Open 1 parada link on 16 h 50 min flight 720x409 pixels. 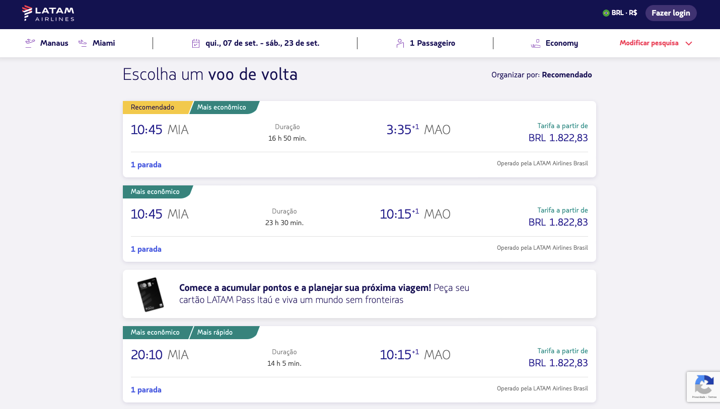(146, 165)
